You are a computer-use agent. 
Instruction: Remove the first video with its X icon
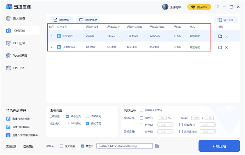[226, 36]
